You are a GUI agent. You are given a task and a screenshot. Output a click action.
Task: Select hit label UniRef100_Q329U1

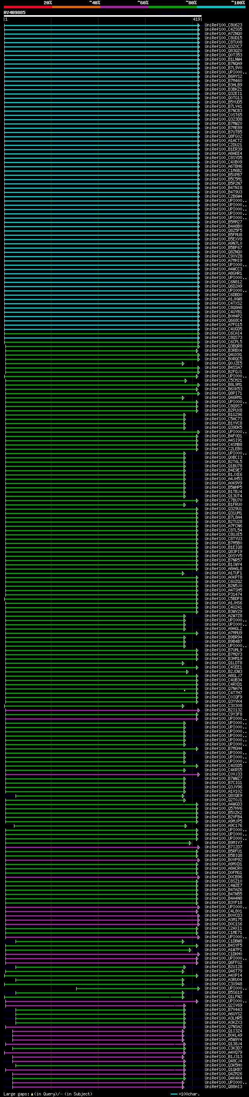tap(223, 509)
